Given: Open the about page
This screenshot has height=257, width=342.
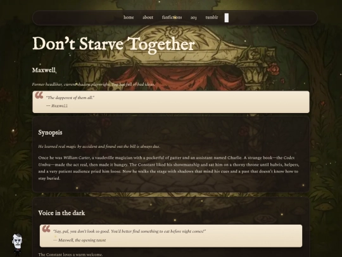Looking at the screenshot, I should tap(148, 17).
